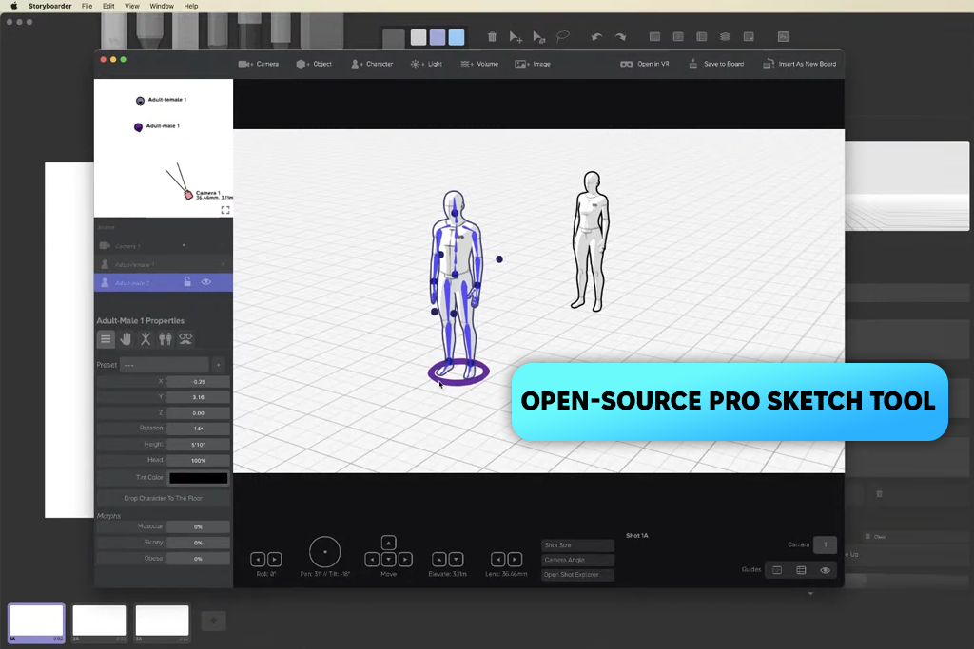Click Drop Character To The Floor

163,498
